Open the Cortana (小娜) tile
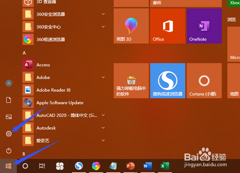This screenshot has width=240, height=173. (204, 81)
